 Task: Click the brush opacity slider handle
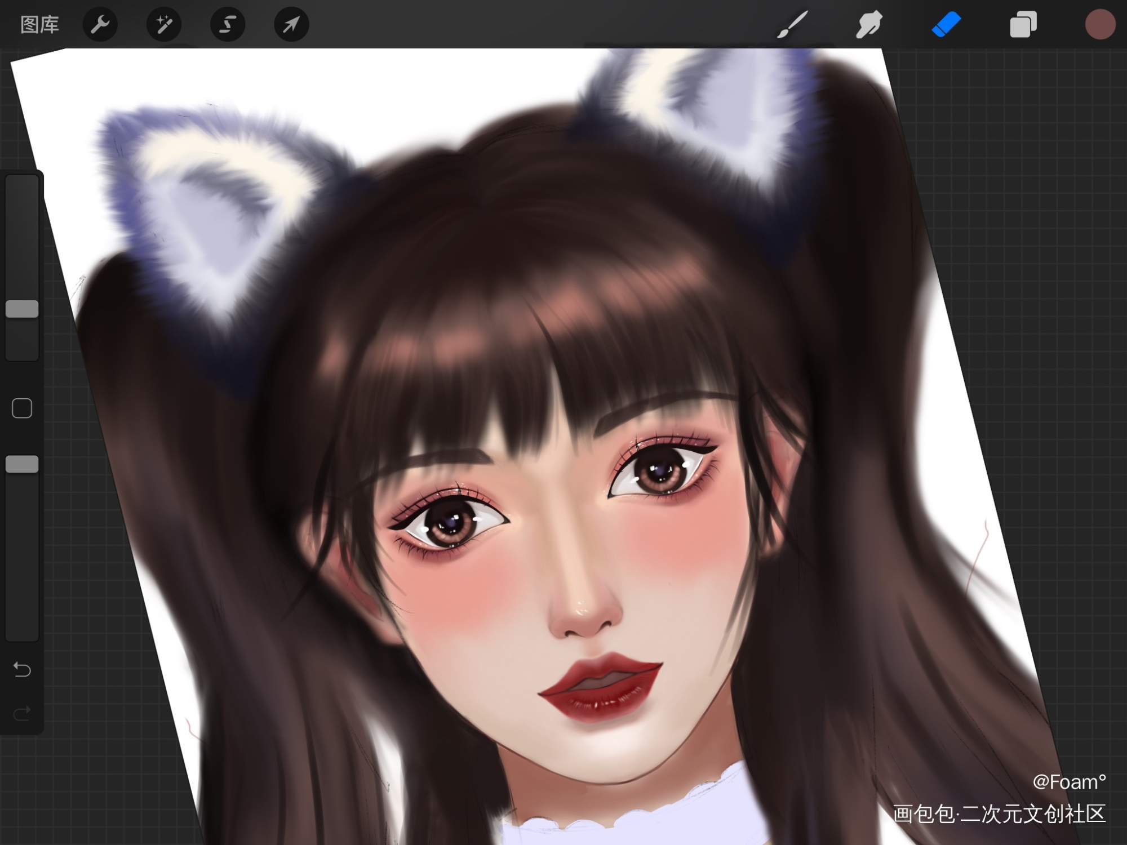coord(22,464)
